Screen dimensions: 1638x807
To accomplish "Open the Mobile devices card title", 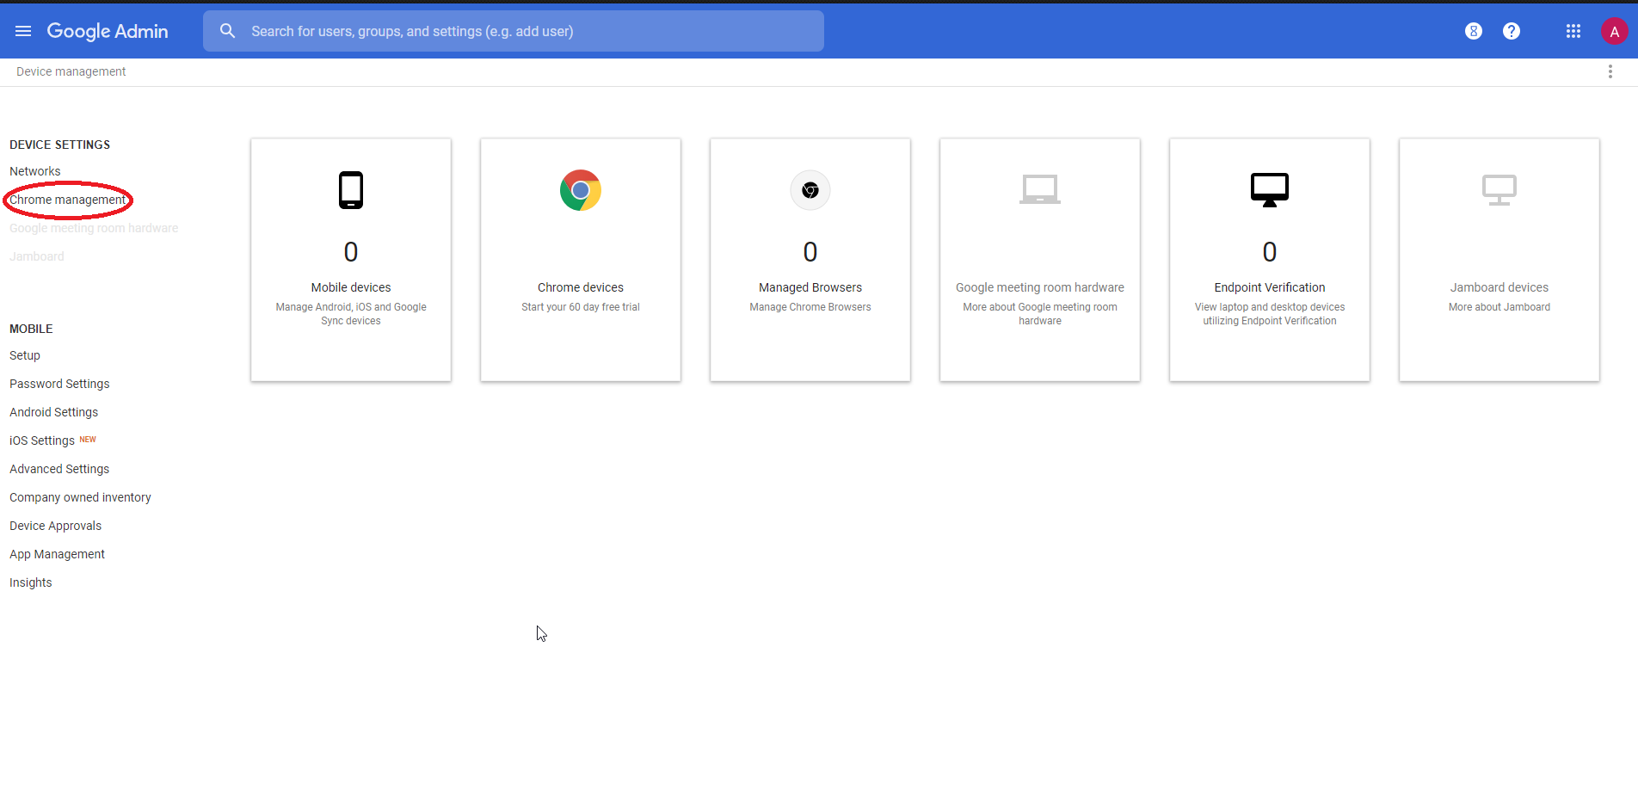I will (351, 287).
